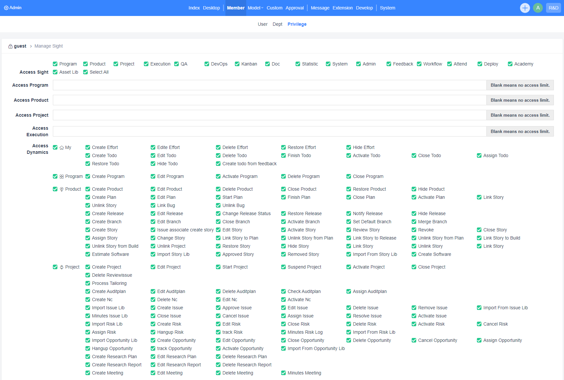Image resolution: width=564 pixels, height=380 pixels.
Task: Expand the Model dropdown in navbar
Action: point(255,8)
